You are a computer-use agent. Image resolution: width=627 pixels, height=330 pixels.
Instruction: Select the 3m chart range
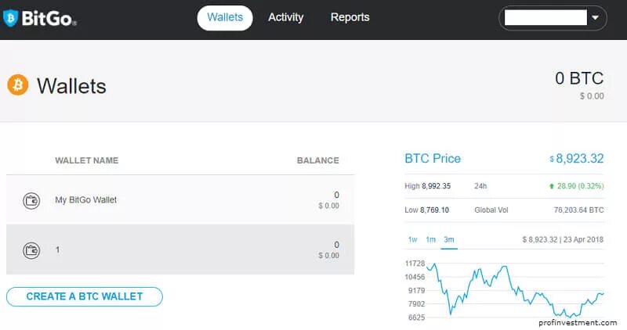tap(449, 239)
